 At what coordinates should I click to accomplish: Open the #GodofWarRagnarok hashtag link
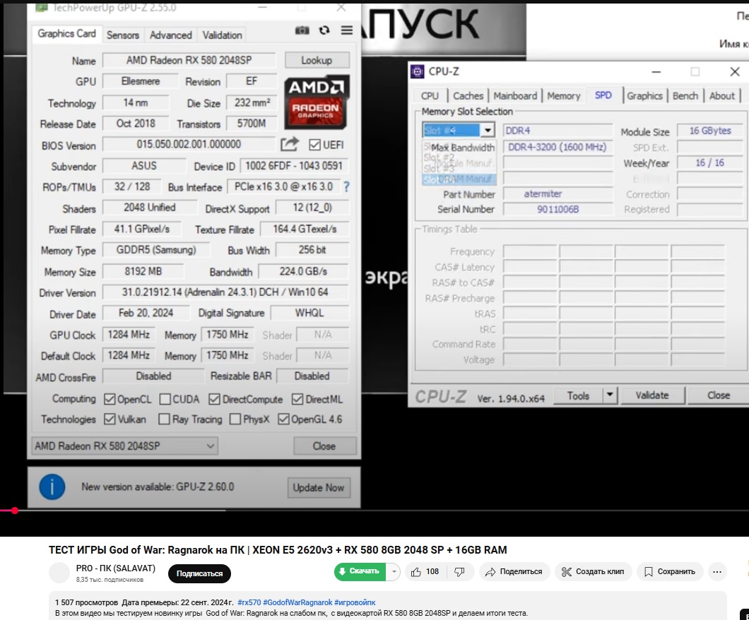(x=297, y=602)
